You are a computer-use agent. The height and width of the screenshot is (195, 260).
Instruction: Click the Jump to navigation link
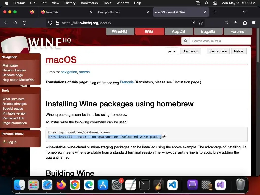tap(69, 72)
